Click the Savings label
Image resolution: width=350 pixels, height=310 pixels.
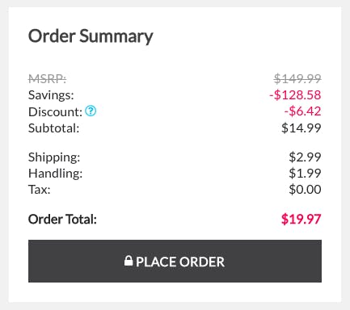coord(51,95)
